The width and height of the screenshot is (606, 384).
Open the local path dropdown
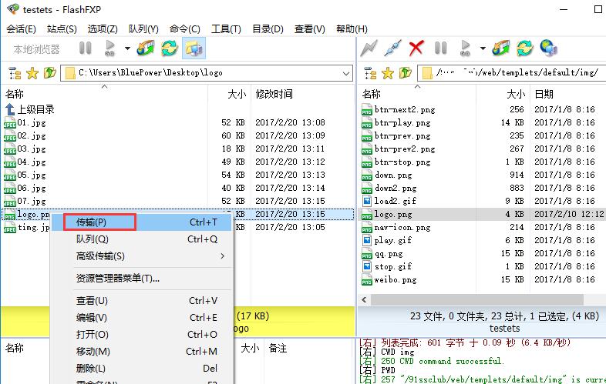point(346,73)
